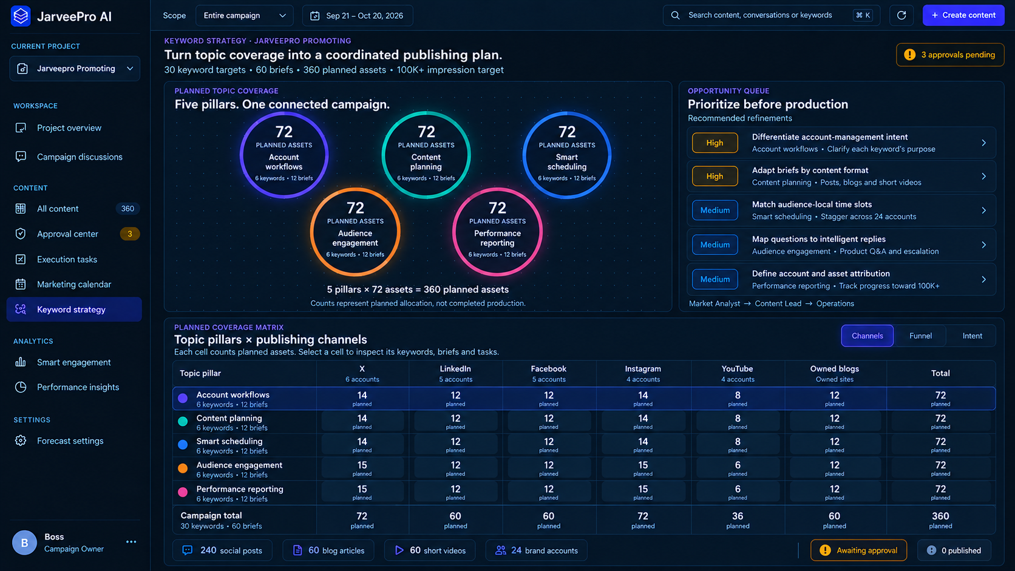Click the search magnifier icon

[675, 15]
